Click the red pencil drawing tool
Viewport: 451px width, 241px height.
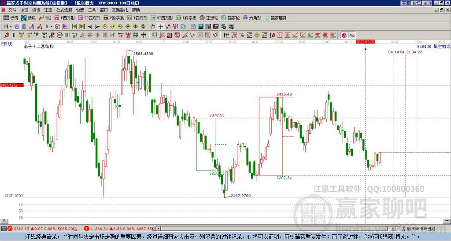pyautogui.click(x=6, y=35)
